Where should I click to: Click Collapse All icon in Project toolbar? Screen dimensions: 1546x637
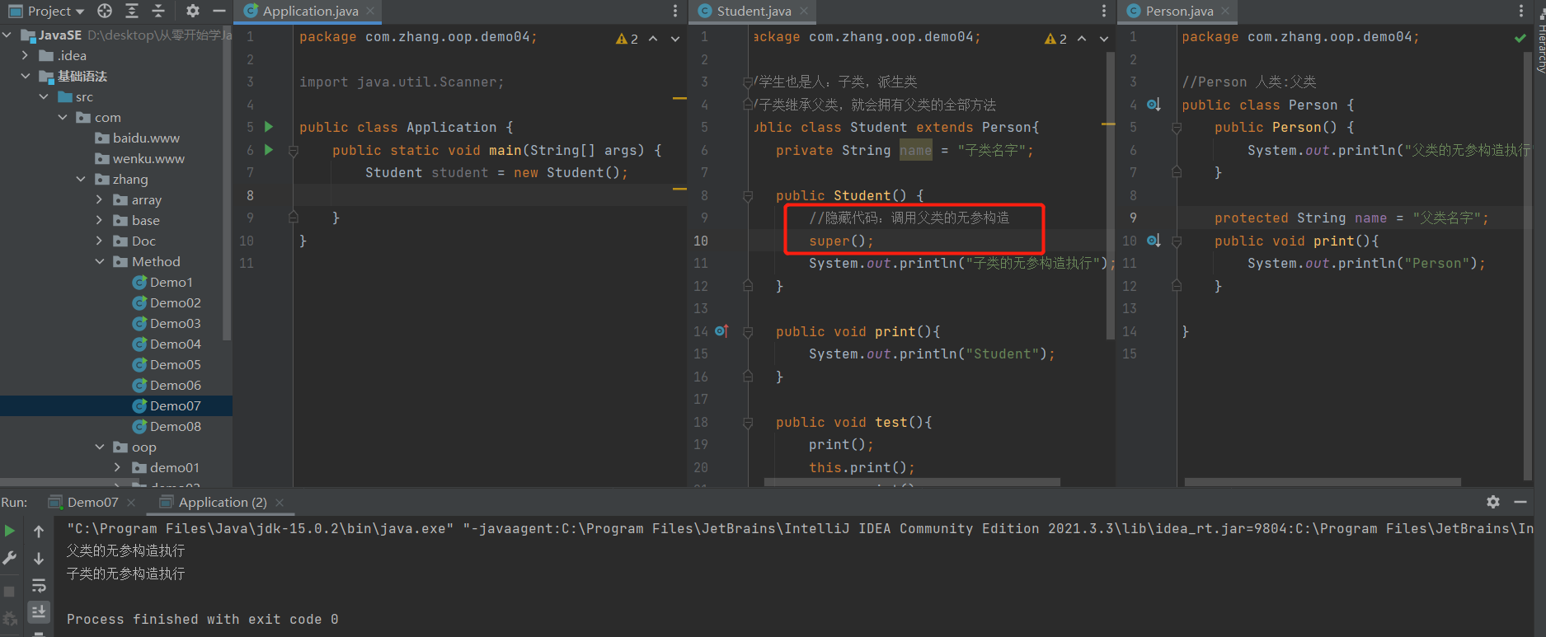point(159,11)
